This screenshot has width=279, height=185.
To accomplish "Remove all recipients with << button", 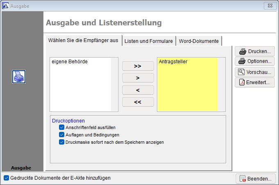I will tap(138, 102).
